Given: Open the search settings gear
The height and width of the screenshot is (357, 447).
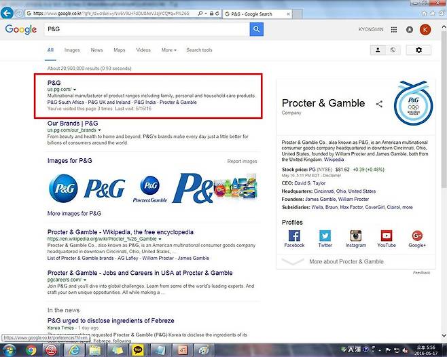Looking at the screenshot, I should pos(418,50).
